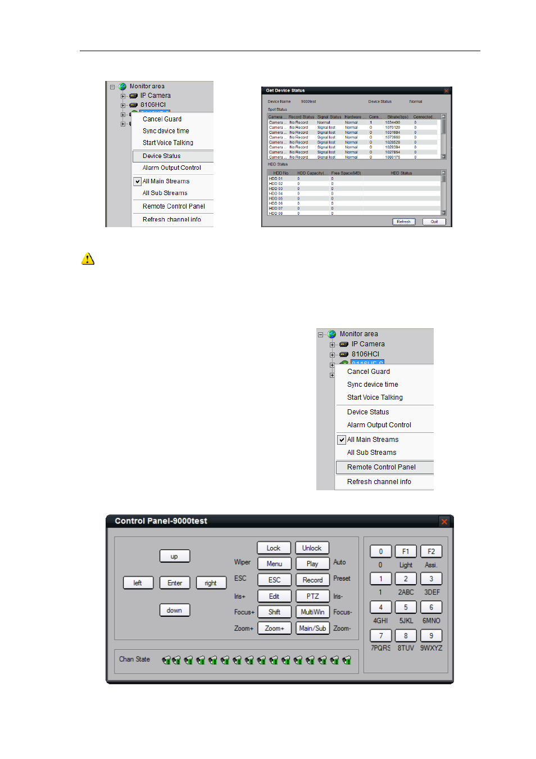Click the yellow warning triangle icon
The height and width of the screenshot is (759, 536).
click(x=88, y=259)
